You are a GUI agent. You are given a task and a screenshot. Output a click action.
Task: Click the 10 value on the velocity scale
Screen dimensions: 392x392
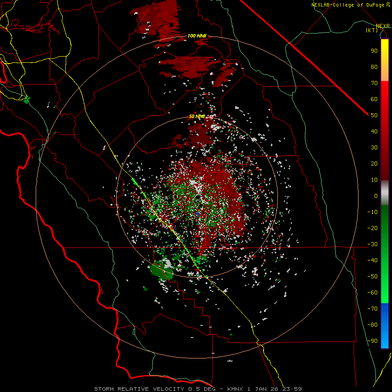[374, 180]
